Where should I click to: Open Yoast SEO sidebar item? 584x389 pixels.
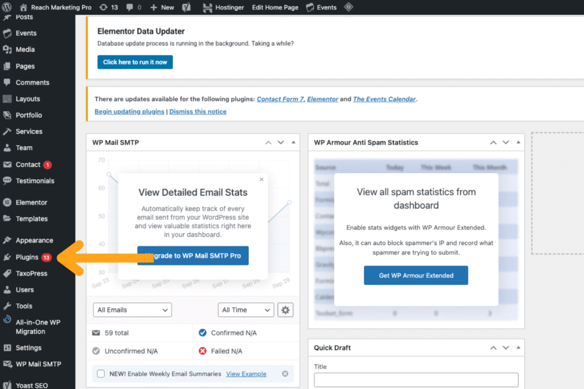pyautogui.click(x=32, y=385)
